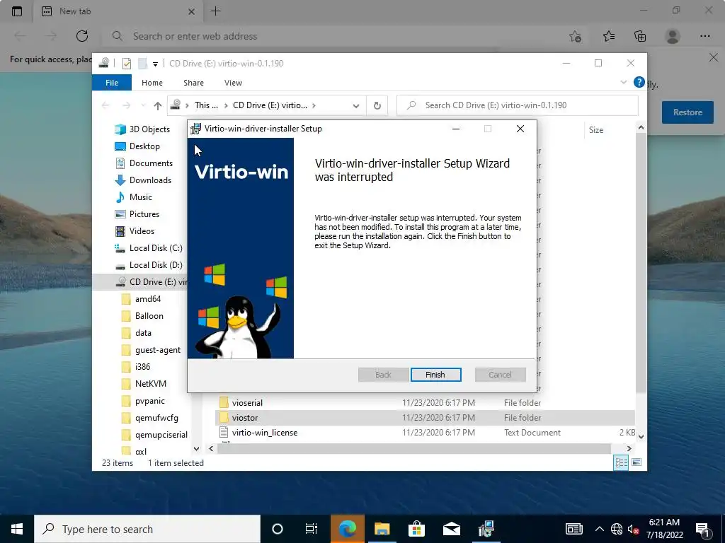Open the Home ribbon tab

152,83
